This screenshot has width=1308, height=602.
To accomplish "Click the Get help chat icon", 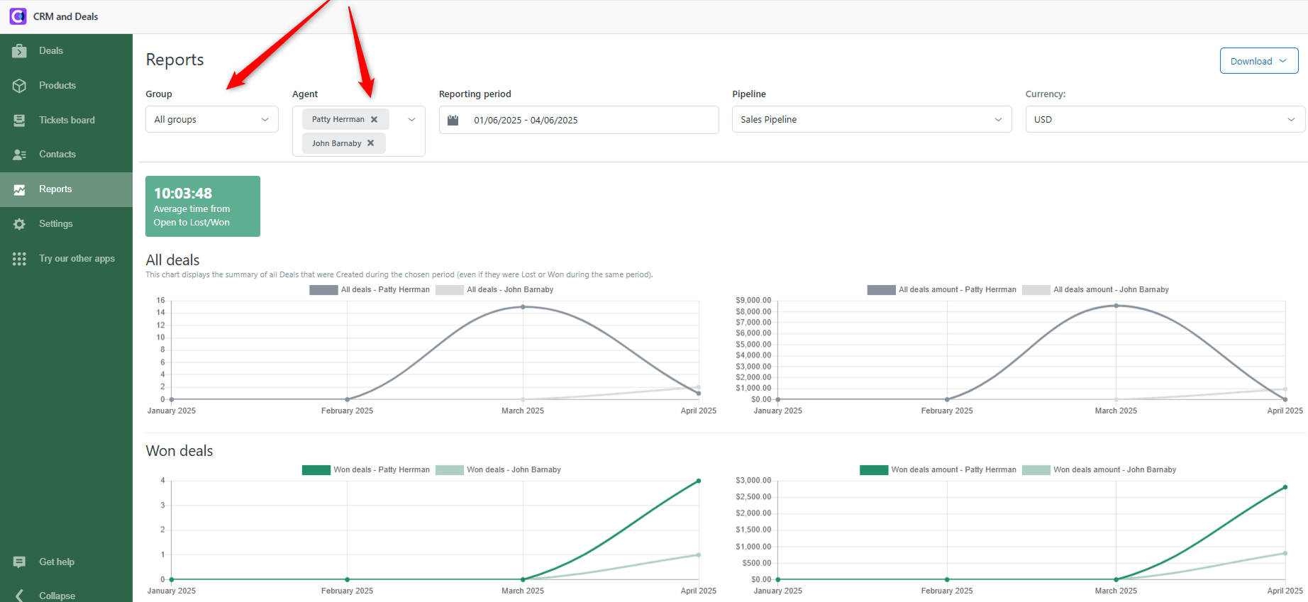I will pos(19,562).
